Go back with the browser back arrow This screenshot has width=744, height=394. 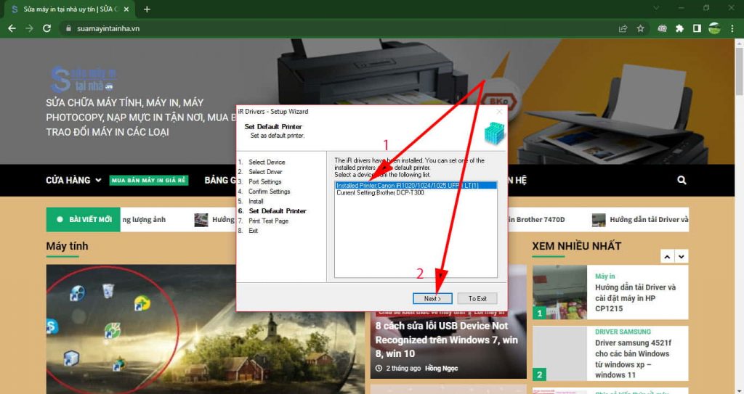click(12, 28)
